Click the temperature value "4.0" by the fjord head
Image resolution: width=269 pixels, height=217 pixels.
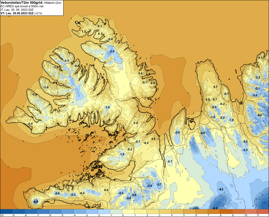click(153, 139)
